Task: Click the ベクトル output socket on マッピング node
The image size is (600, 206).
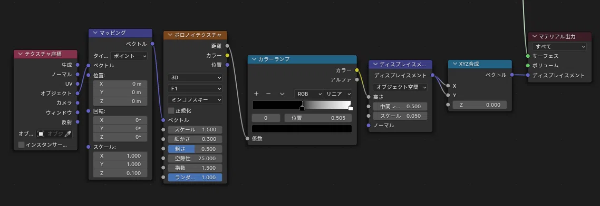Action: pyautogui.click(x=152, y=44)
